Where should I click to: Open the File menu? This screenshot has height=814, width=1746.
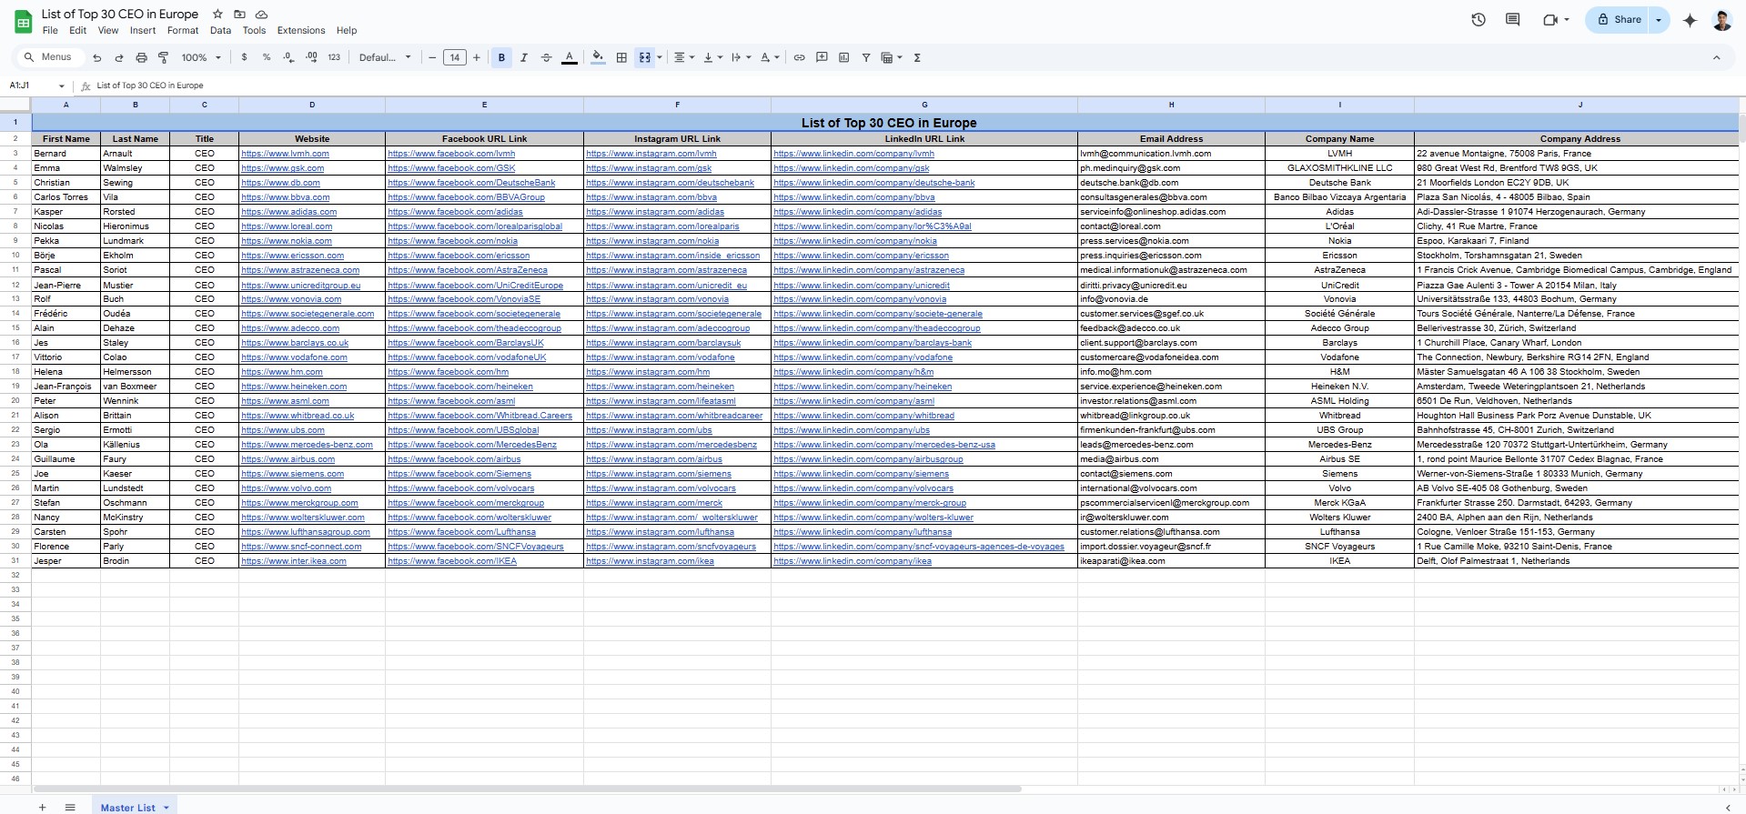(50, 30)
